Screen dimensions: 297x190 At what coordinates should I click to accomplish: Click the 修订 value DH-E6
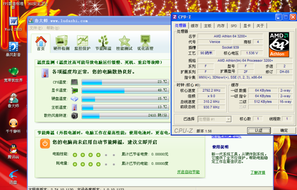284,71
